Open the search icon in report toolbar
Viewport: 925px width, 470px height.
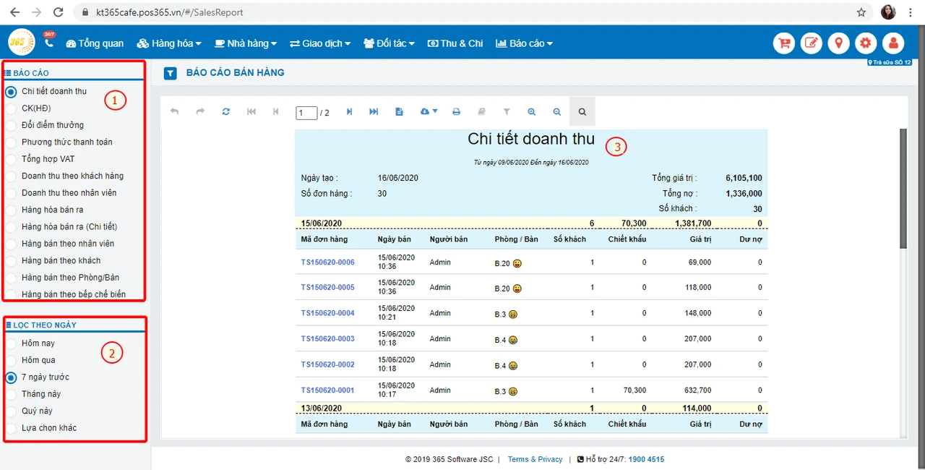[582, 112]
